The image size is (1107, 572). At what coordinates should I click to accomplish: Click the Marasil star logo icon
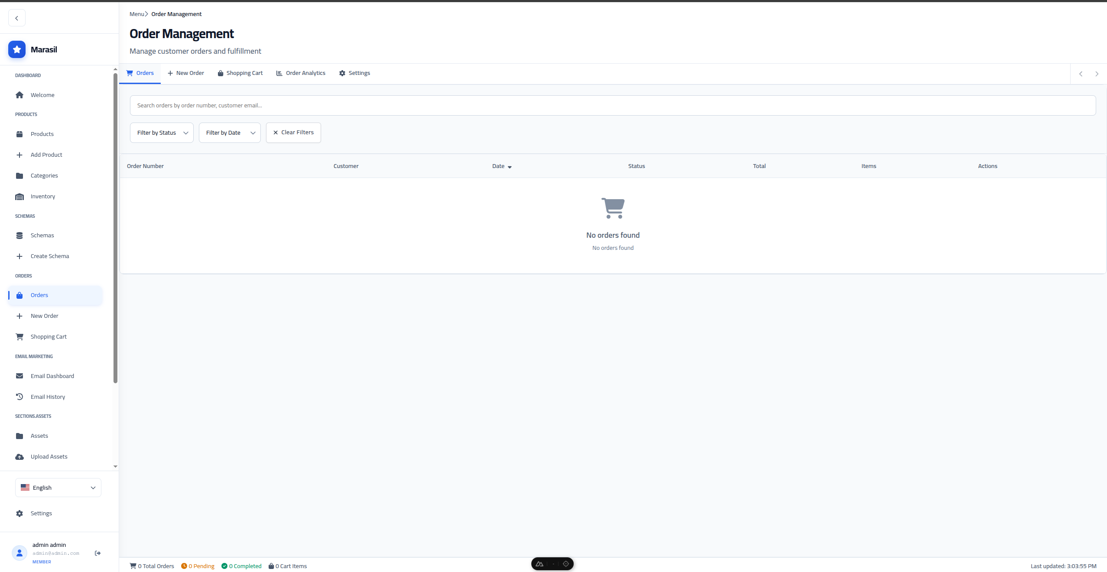click(x=17, y=49)
